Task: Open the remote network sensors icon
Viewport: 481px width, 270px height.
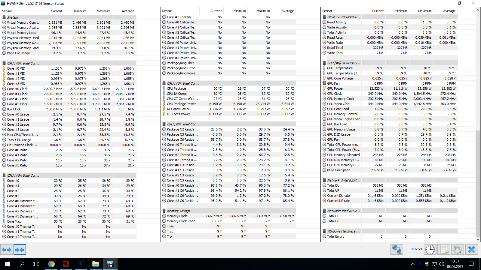Action: [397, 249]
